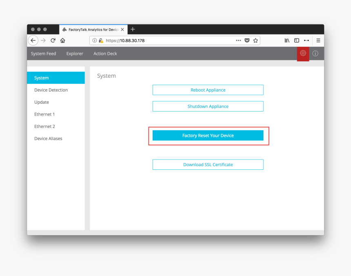Reload the page with refresh icon
Screen dimensions: 351x276
click(53, 40)
